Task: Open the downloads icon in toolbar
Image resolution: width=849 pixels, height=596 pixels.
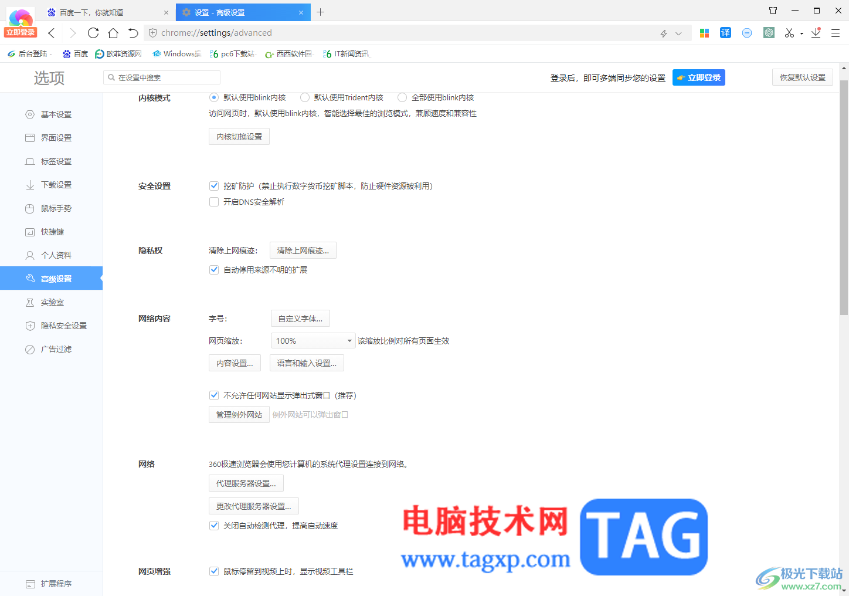Action: [x=816, y=33]
